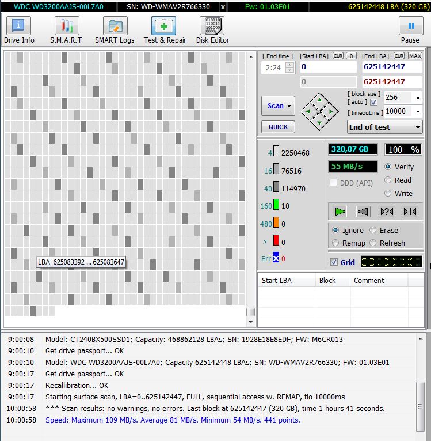Click the blue Err X block indicator
This screenshot has width=431, height=441.
click(276, 257)
